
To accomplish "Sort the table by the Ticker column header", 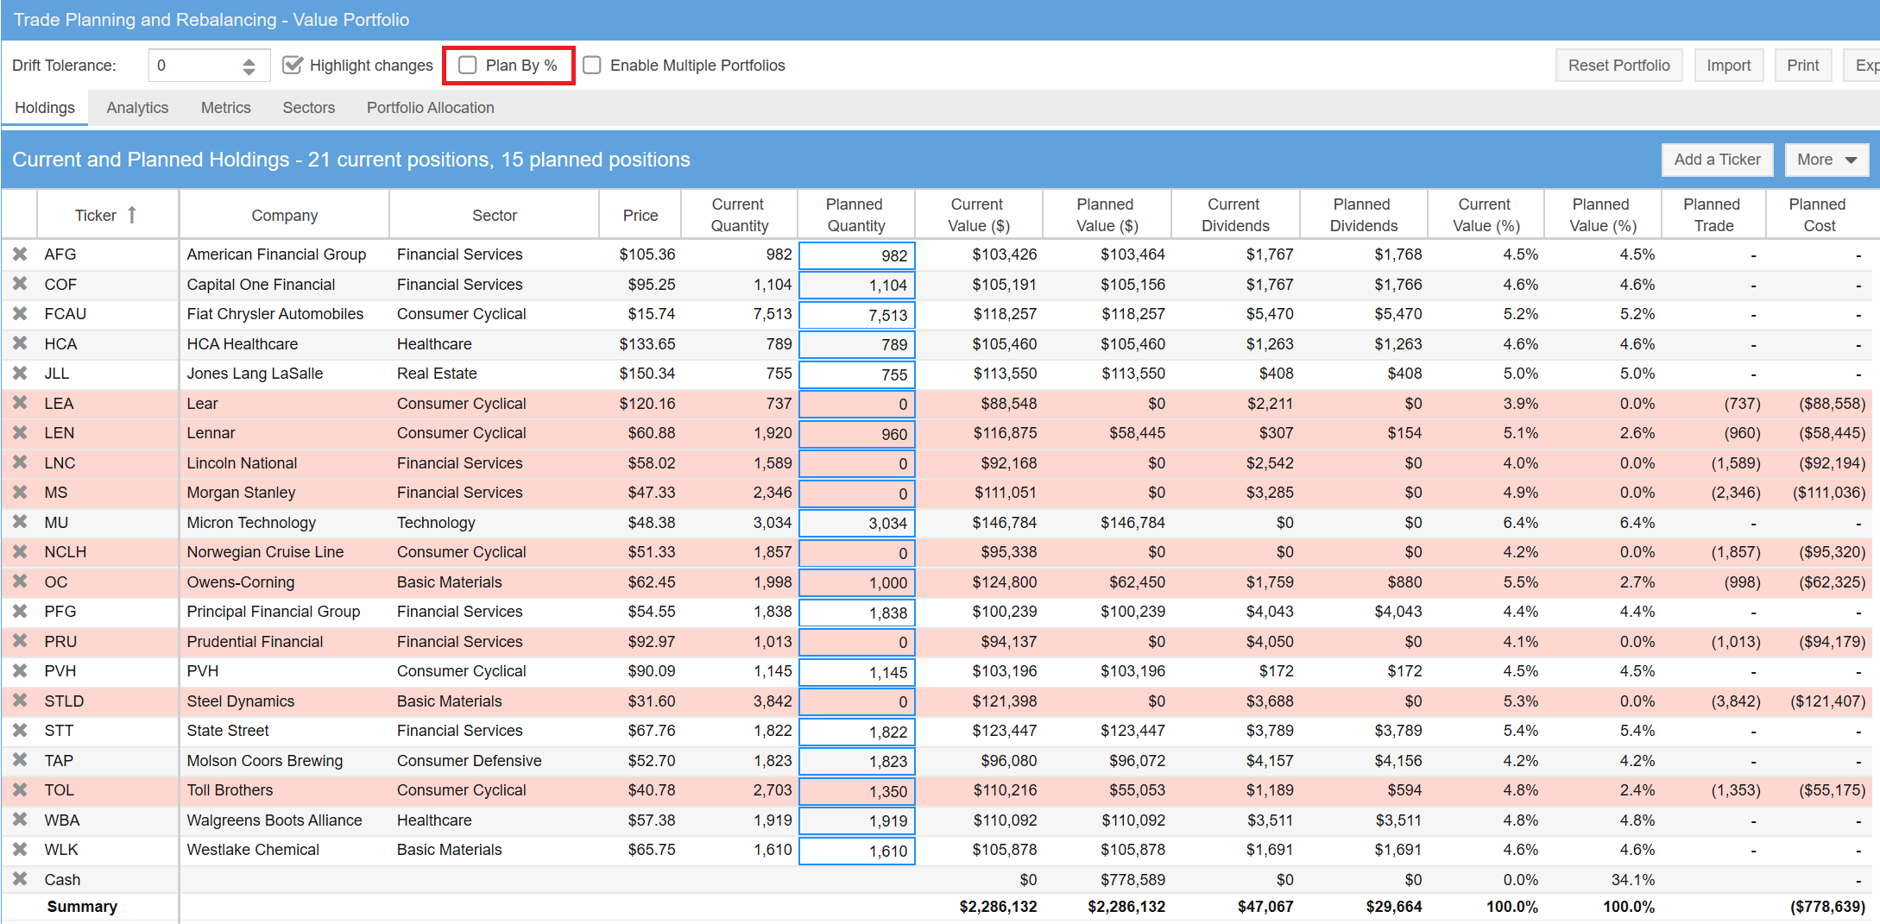I will coord(105,215).
